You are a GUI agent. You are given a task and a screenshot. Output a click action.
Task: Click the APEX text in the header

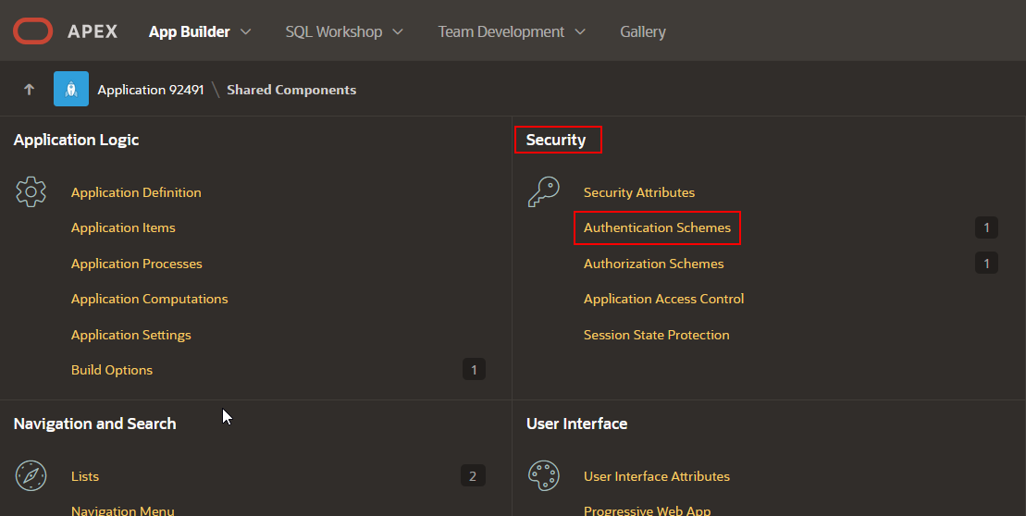point(93,31)
